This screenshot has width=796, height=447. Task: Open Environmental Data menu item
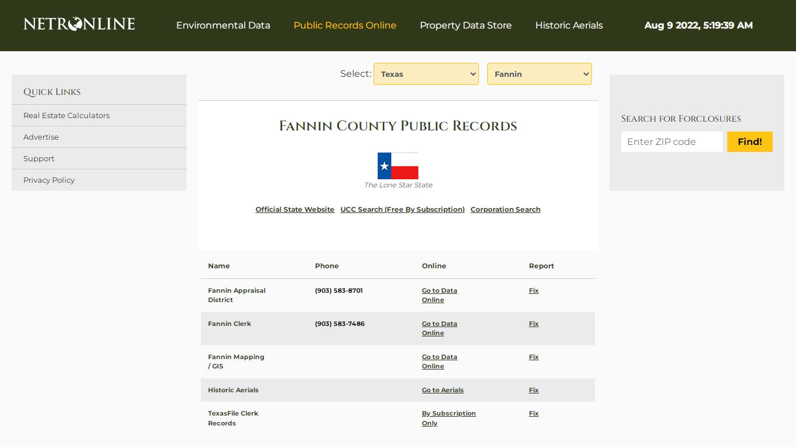coord(223,26)
